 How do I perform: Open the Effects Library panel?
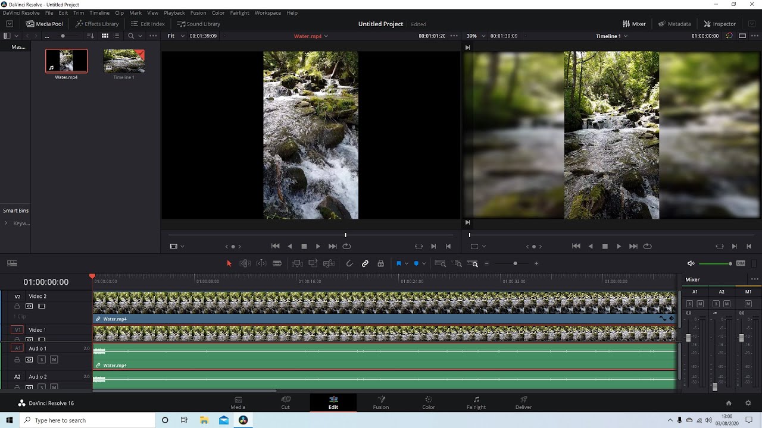pos(97,24)
